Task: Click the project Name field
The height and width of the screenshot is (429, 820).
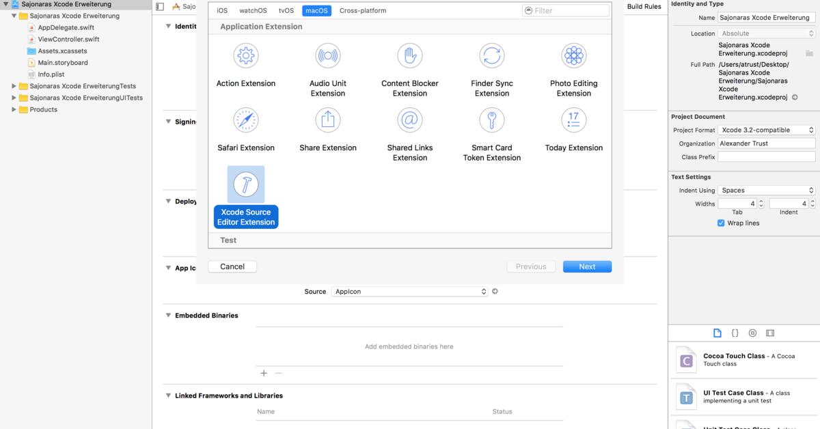Action: pyautogui.click(x=767, y=18)
